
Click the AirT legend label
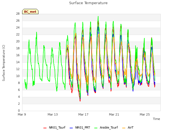(131, 127)
